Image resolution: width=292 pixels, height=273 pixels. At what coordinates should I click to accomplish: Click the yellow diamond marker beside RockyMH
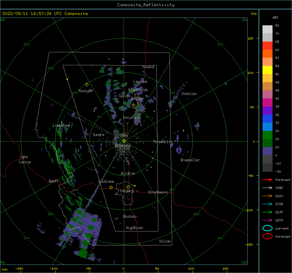coord(87,85)
